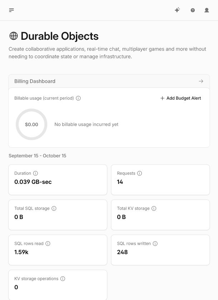Open the help question mark icon

[193, 10]
